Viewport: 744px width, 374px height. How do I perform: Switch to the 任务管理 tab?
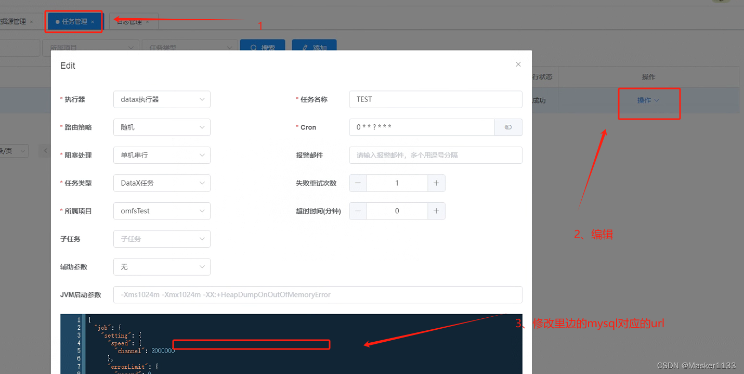point(74,22)
